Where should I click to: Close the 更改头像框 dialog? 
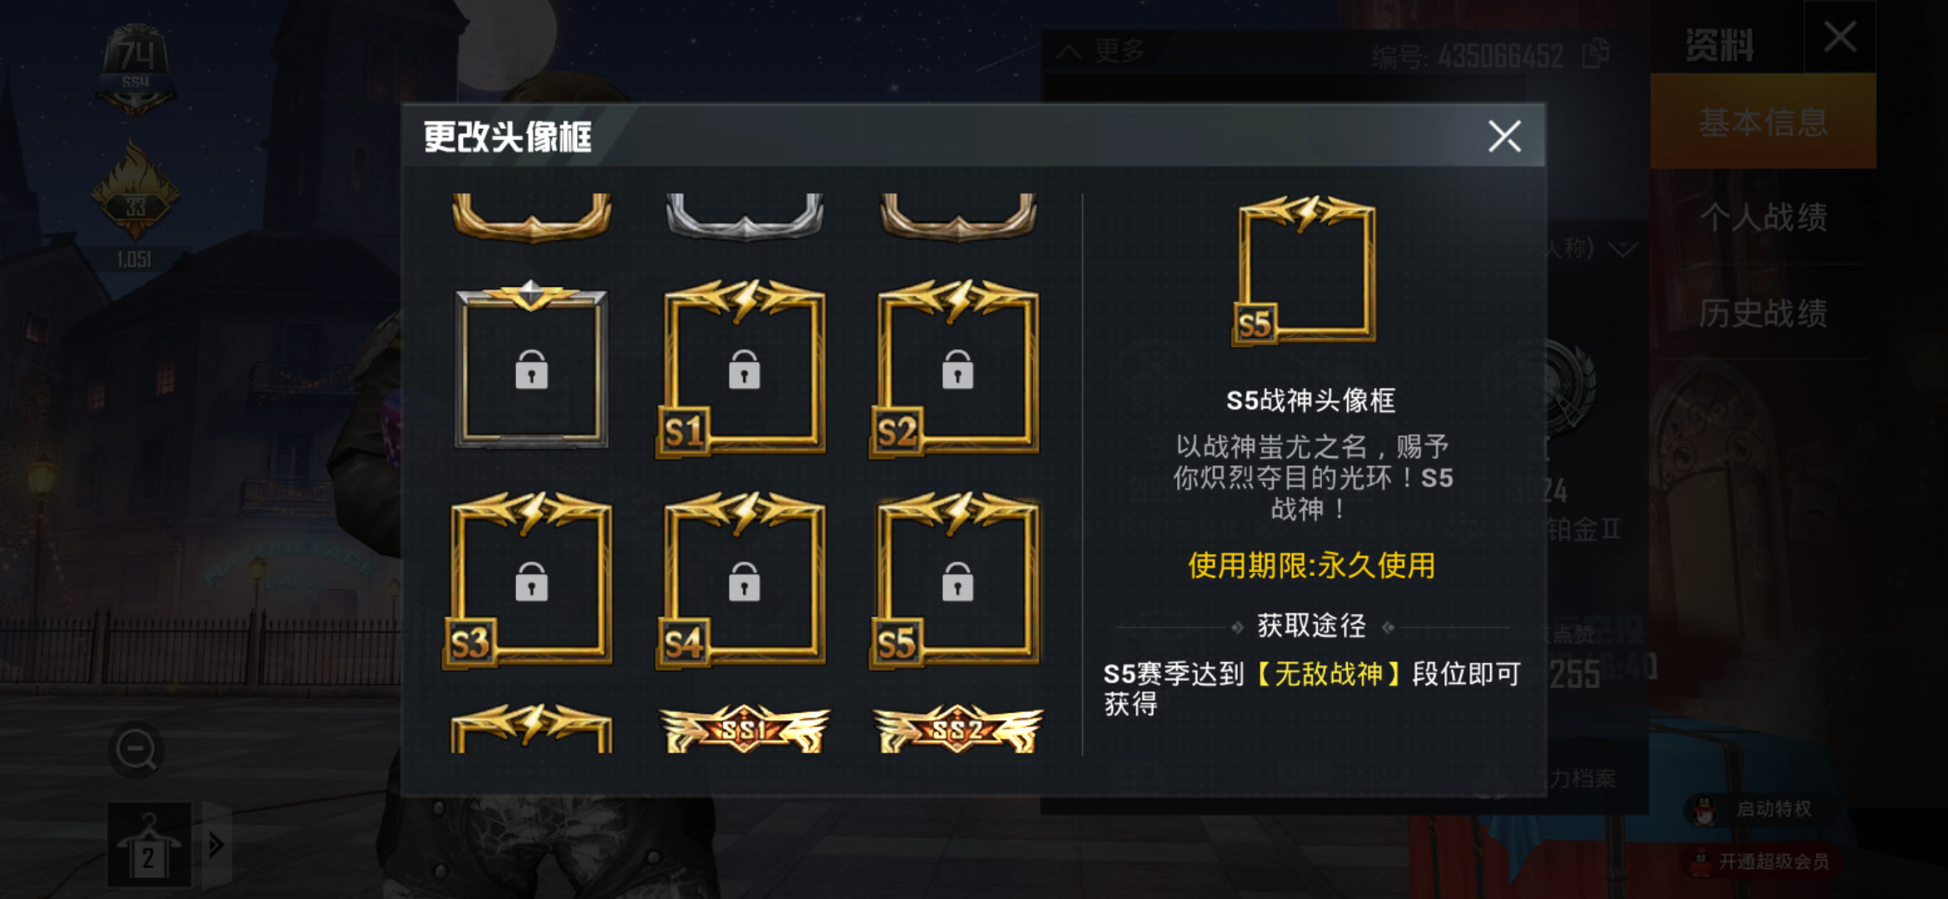coord(1503,137)
